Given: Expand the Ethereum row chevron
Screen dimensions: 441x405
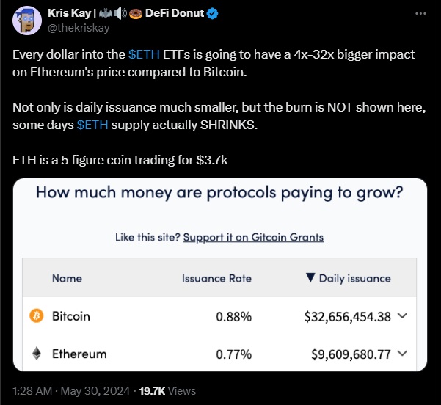Looking at the screenshot, I should pos(402,354).
